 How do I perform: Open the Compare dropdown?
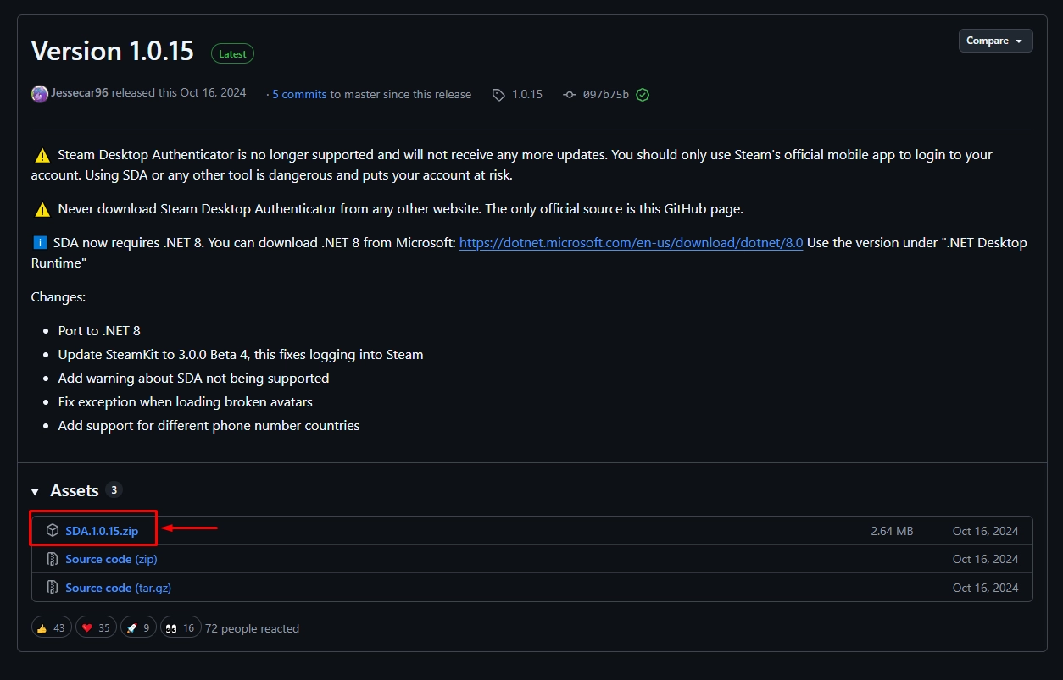(x=995, y=41)
